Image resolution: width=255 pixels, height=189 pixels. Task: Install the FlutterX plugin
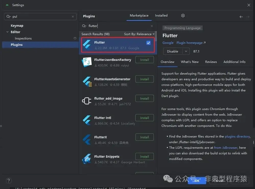(144, 137)
